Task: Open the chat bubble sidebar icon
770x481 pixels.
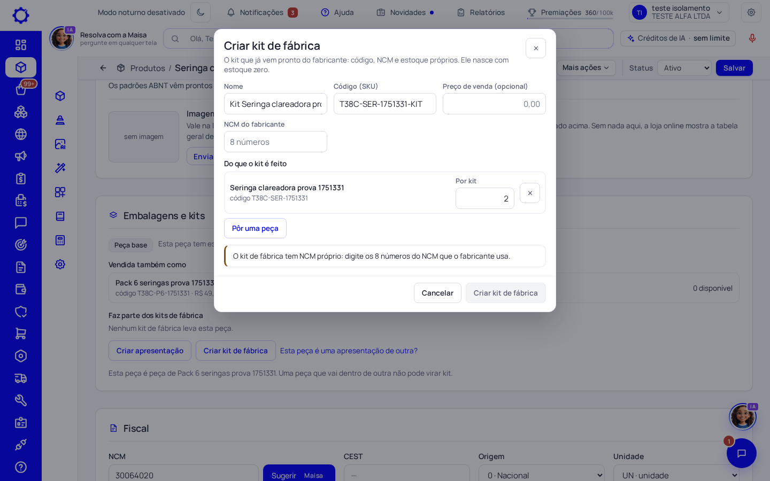Action: tap(21, 222)
